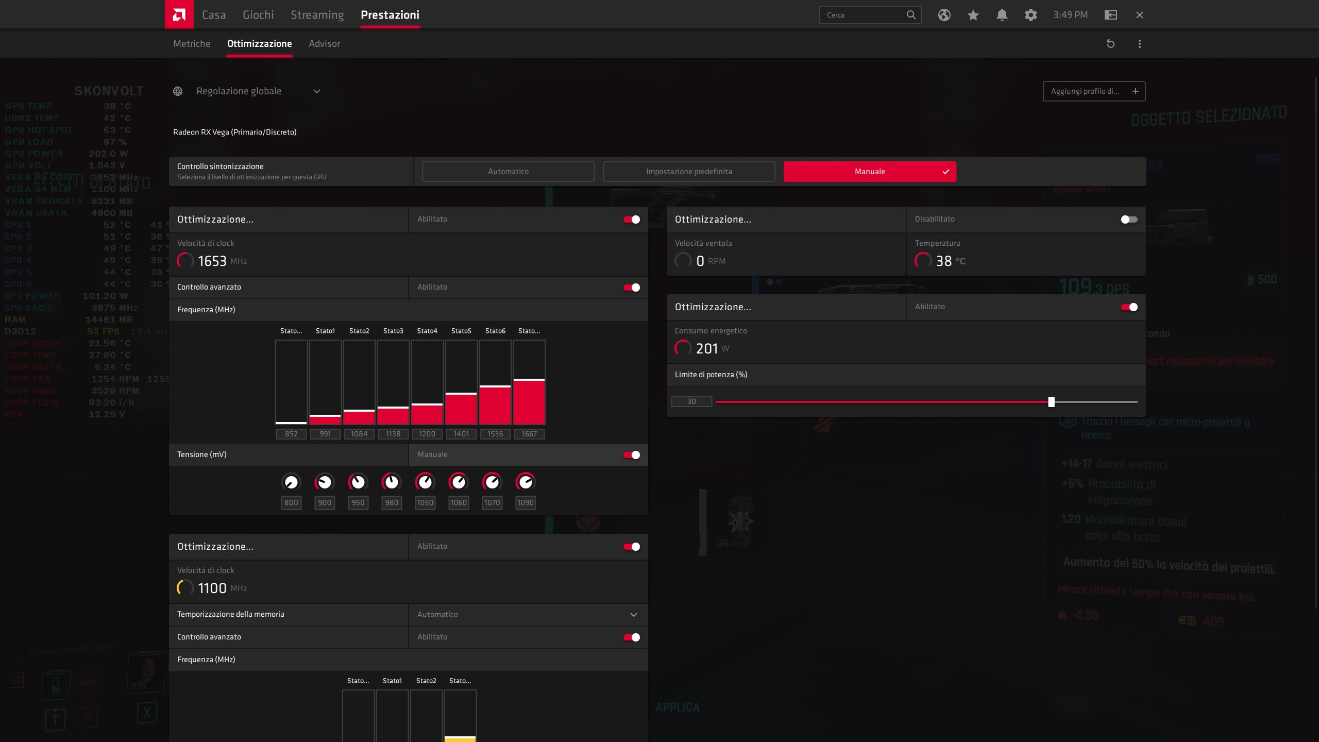Image resolution: width=1319 pixels, height=742 pixels.
Task: Select Impostazione predefinita tuning mode
Action: [x=689, y=172]
